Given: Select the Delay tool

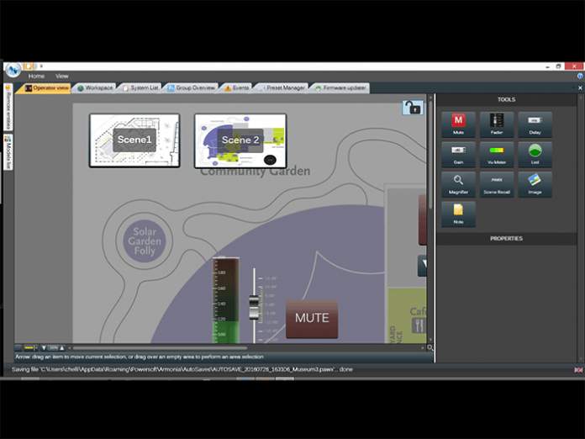Looking at the screenshot, I should click(535, 124).
